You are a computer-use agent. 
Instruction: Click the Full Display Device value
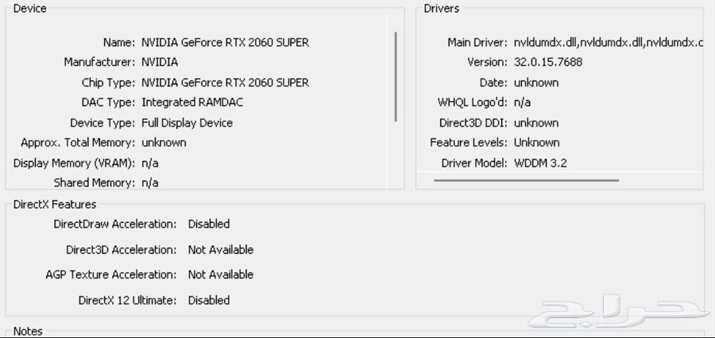tap(187, 123)
